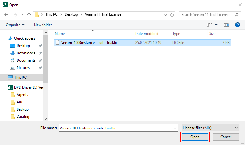Image resolution: width=245 pixels, height=145 pixels.
Task: Create a New folder
Action: [x=43, y=25]
